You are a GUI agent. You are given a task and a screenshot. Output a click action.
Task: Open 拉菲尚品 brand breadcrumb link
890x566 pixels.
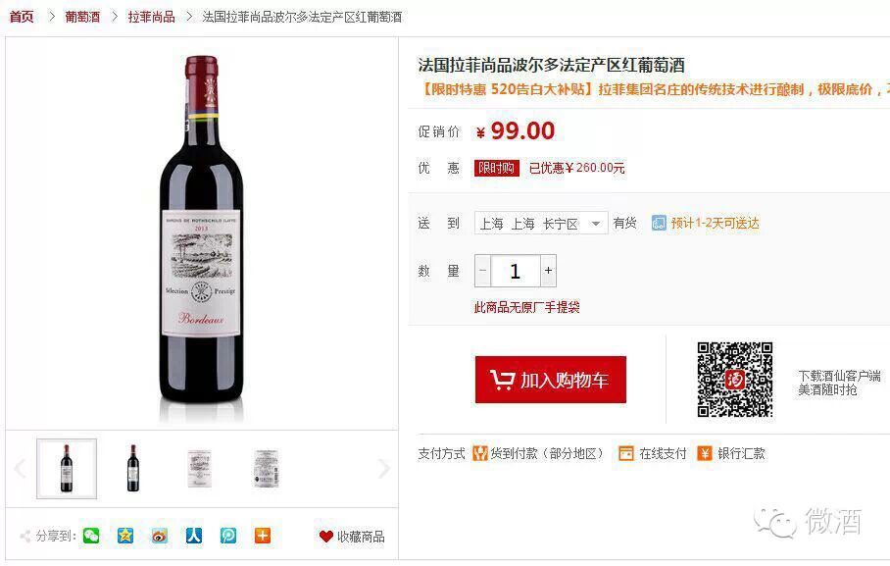point(151,17)
